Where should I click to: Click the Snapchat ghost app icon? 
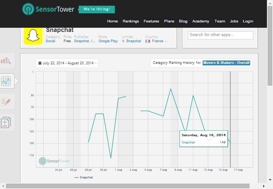33,36
